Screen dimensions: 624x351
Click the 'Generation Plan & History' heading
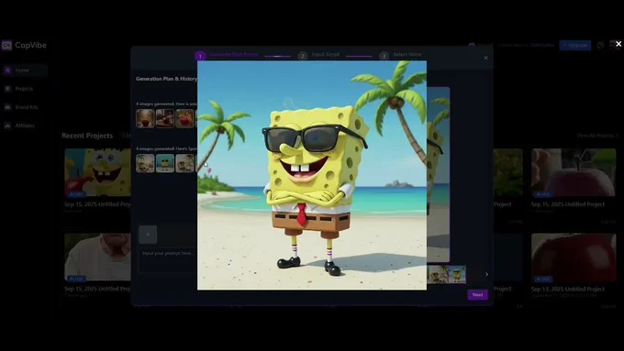pyautogui.click(x=166, y=79)
